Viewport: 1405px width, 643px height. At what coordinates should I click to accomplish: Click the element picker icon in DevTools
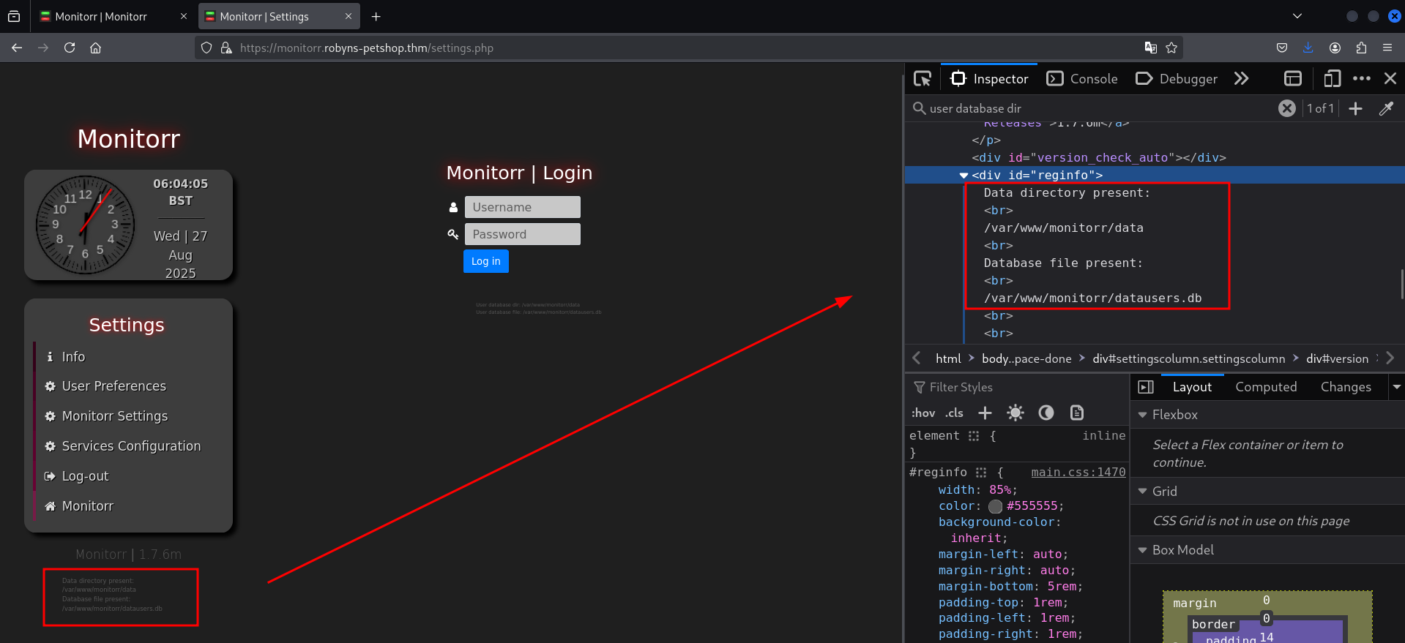tap(923, 78)
